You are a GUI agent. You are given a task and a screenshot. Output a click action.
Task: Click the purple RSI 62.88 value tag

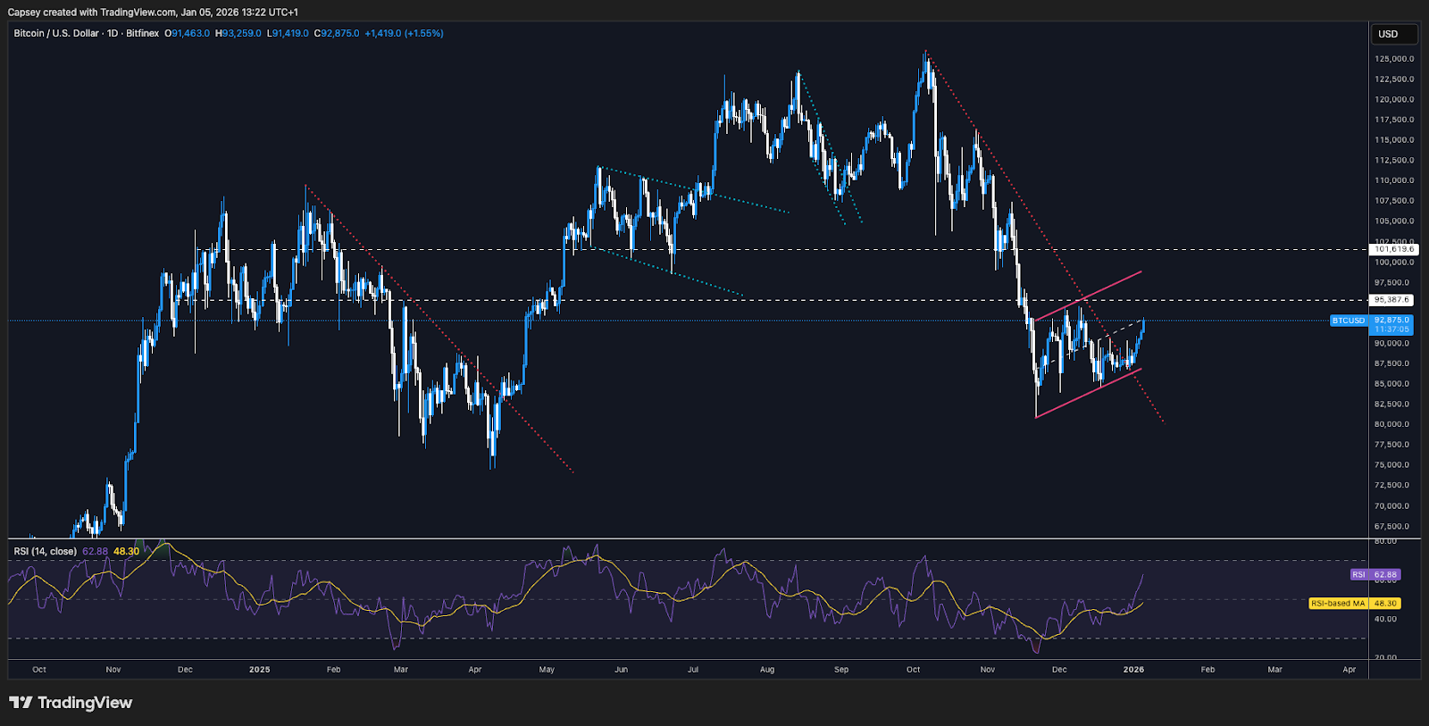[x=1375, y=575]
